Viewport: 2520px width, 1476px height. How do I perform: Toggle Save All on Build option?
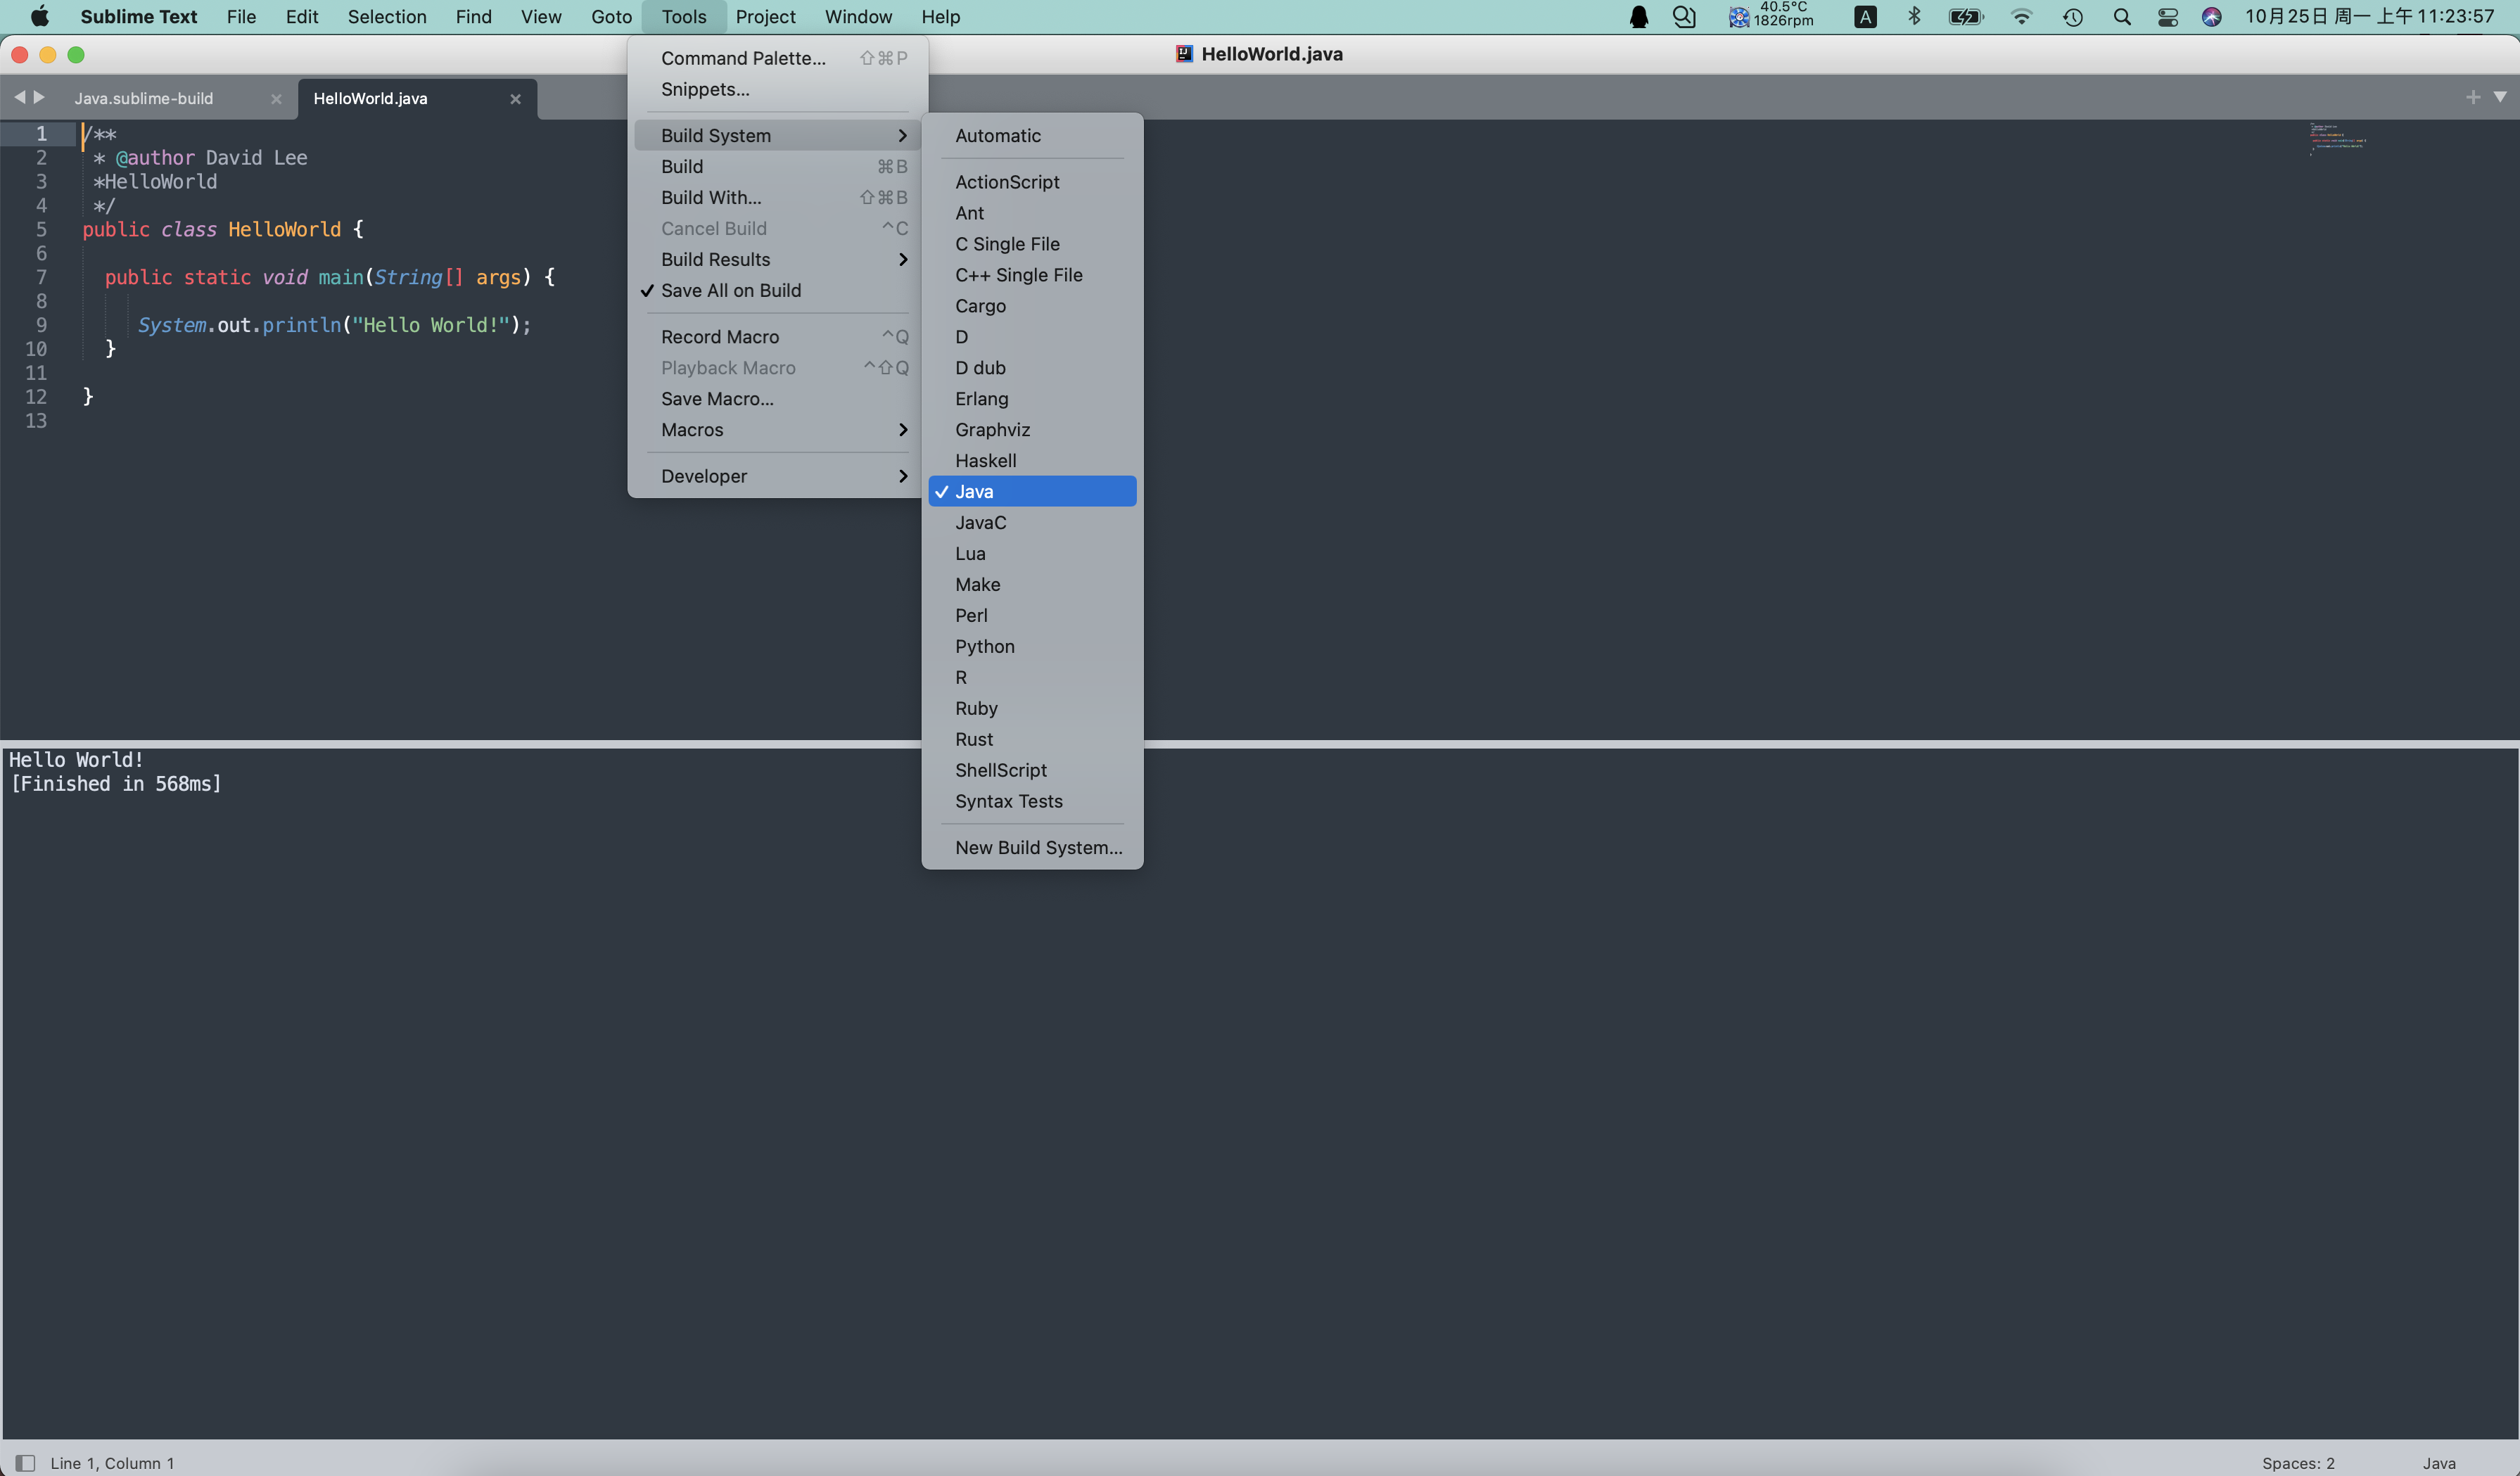pyautogui.click(x=731, y=290)
